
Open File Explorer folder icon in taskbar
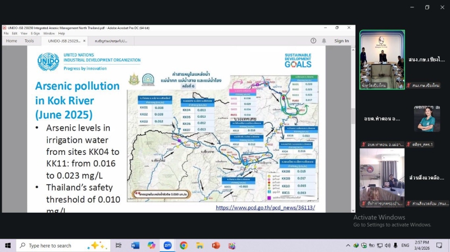(x=200, y=246)
